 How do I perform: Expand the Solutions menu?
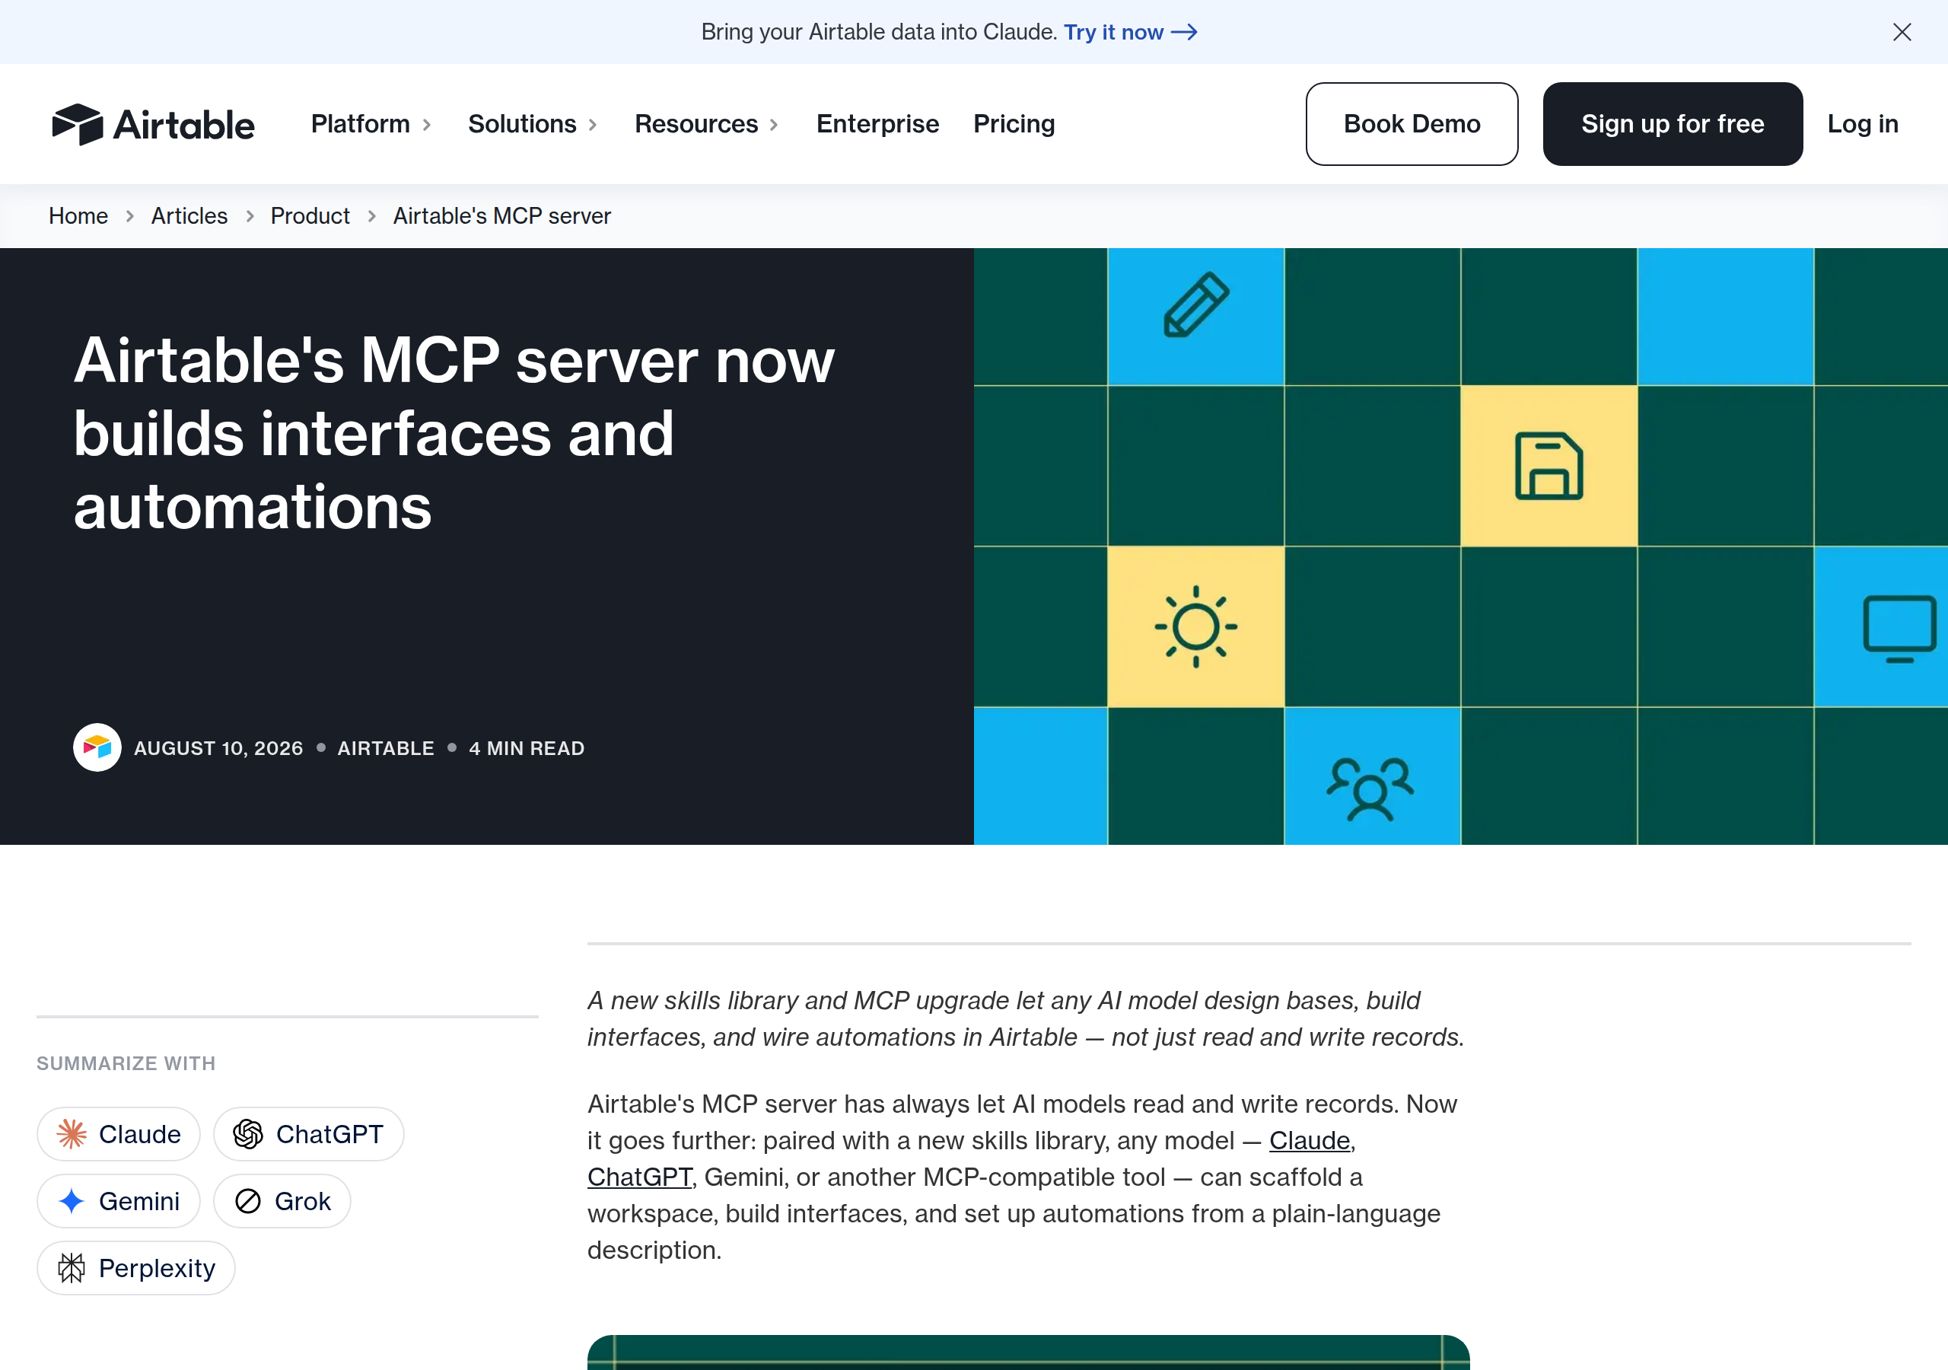point(533,124)
